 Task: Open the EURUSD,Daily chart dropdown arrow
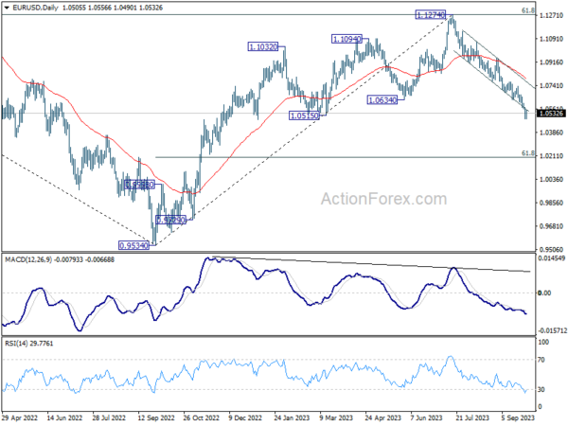coord(7,8)
